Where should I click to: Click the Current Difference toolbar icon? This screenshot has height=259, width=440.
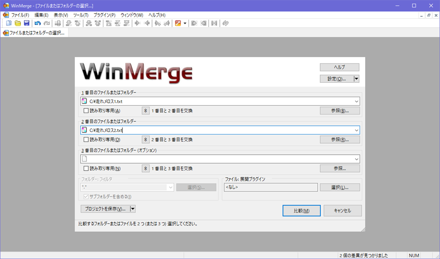117,23
